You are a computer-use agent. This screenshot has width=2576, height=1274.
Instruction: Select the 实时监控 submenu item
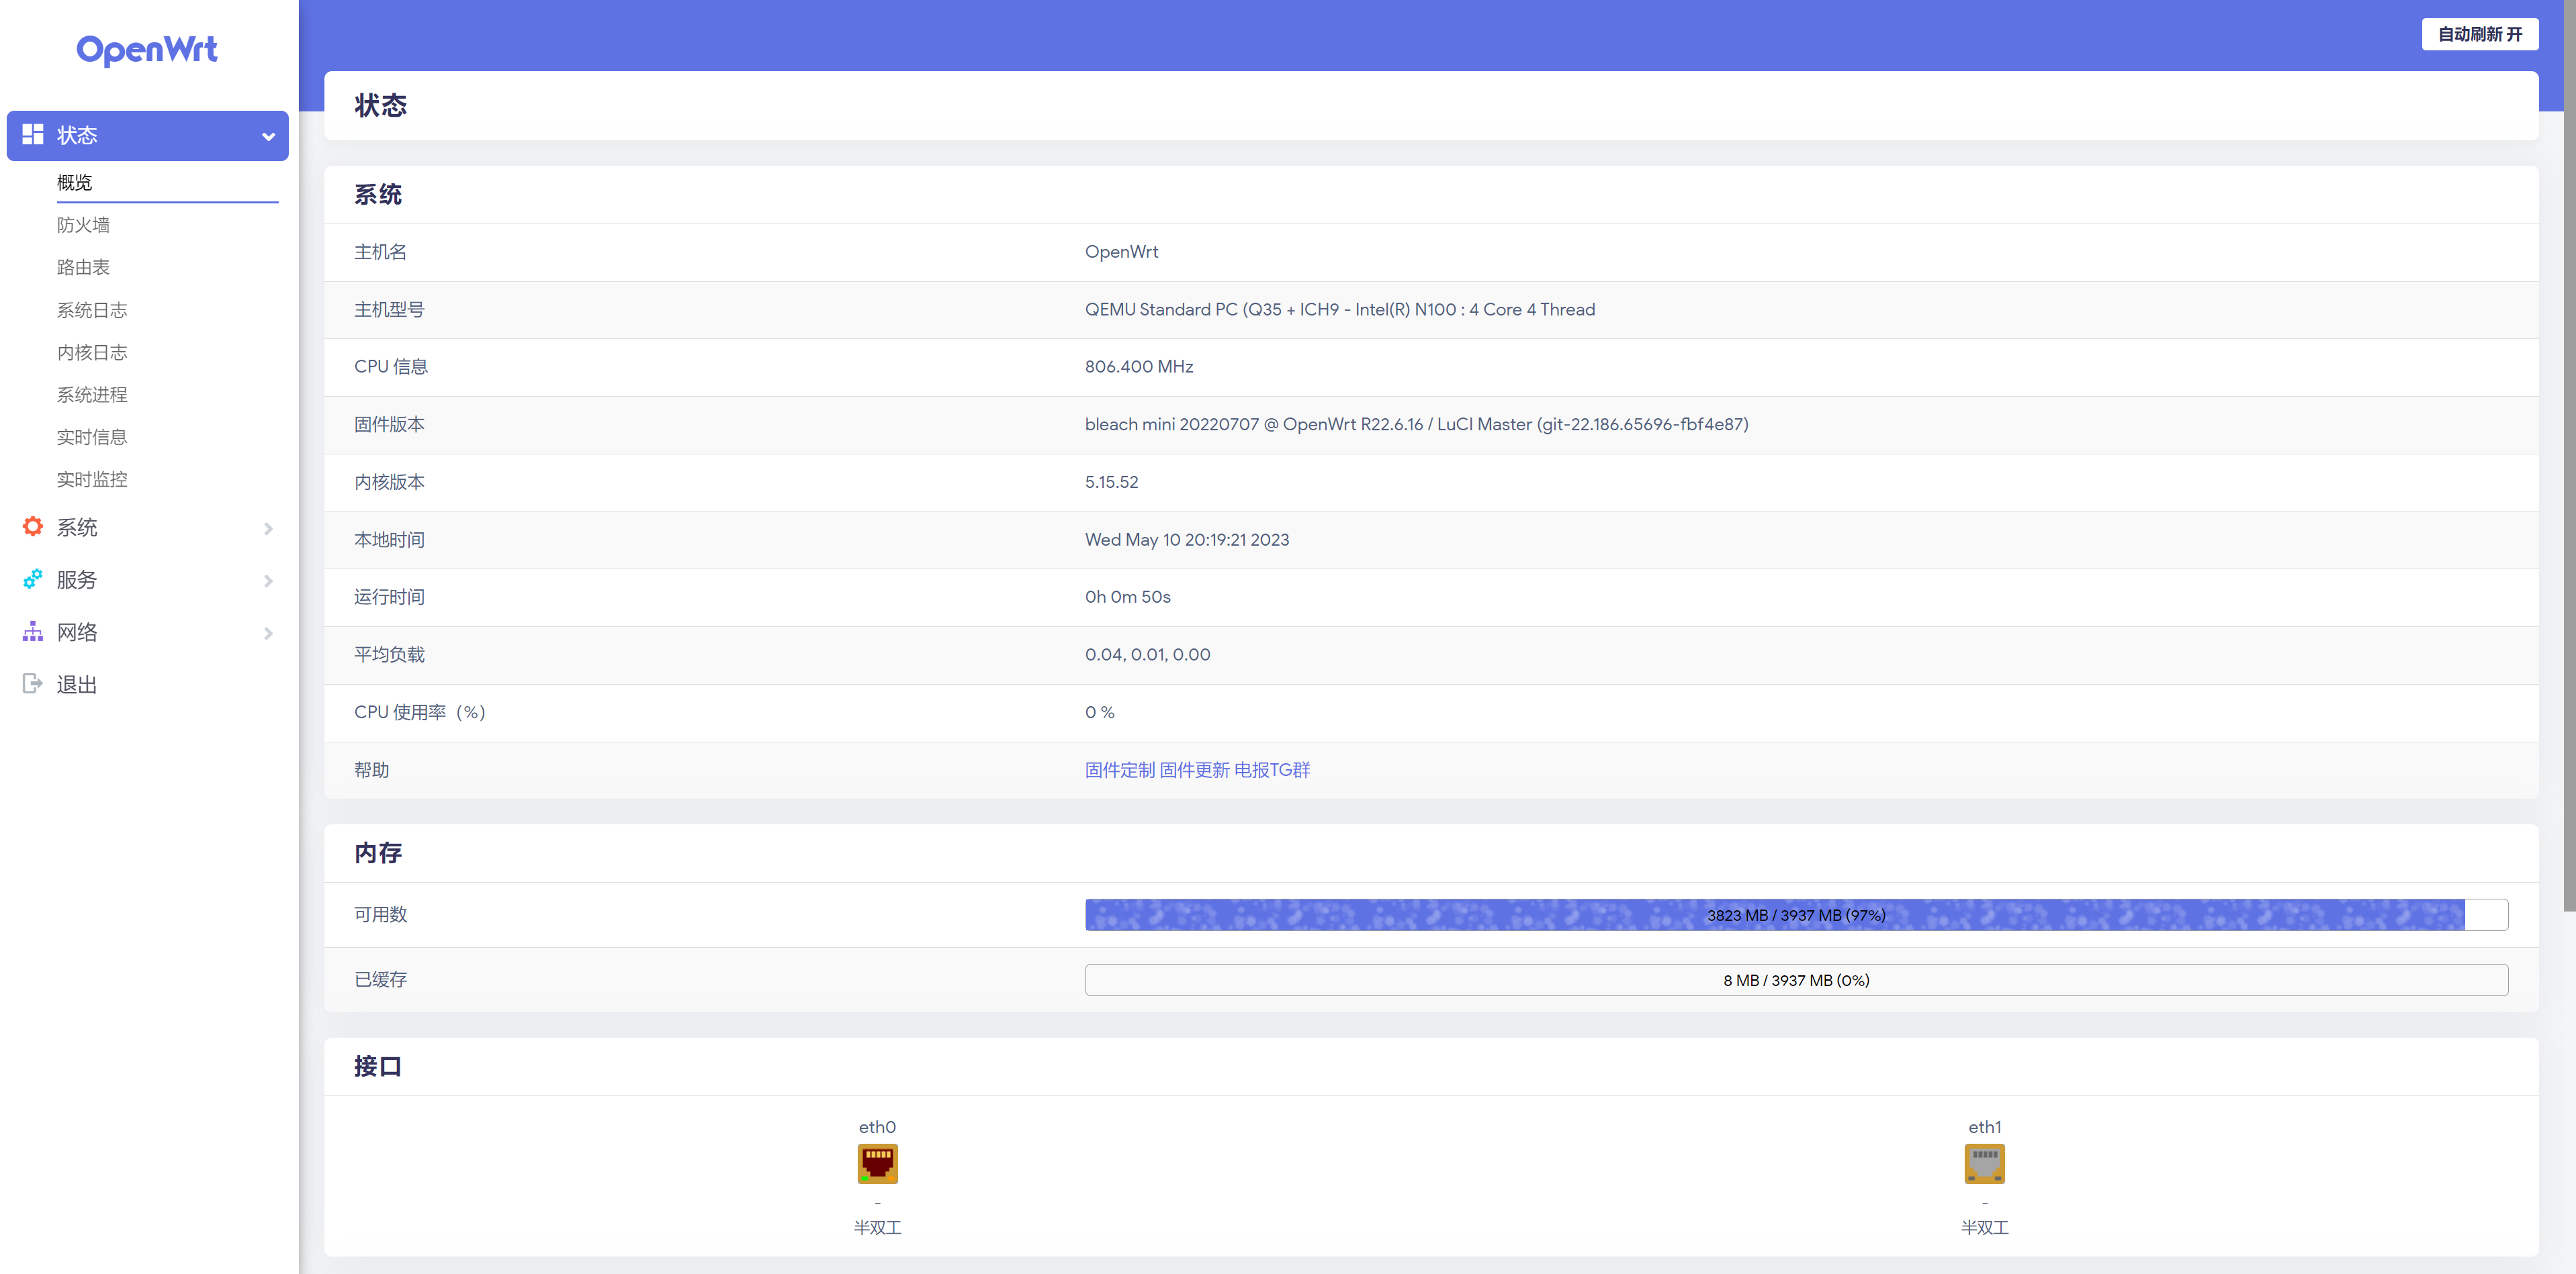(92, 480)
